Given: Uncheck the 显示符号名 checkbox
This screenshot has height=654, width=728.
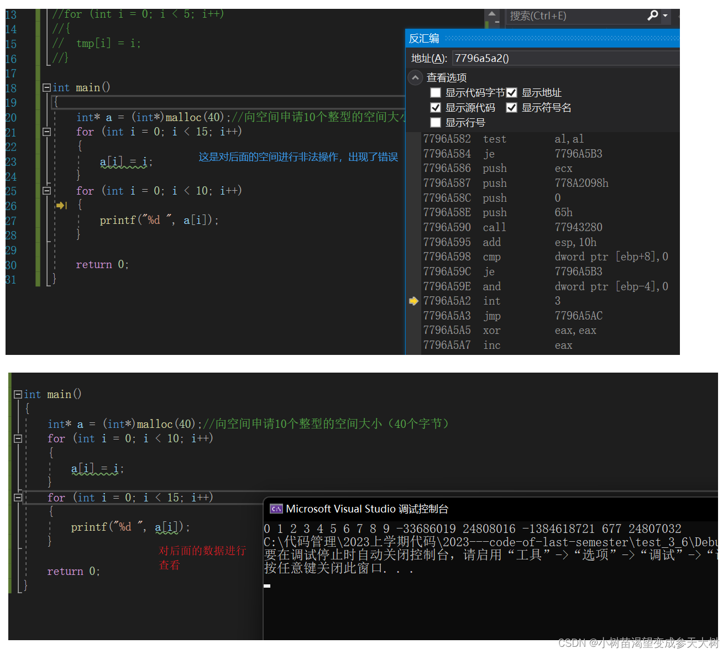Looking at the screenshot, I should [x=512, y=107].
